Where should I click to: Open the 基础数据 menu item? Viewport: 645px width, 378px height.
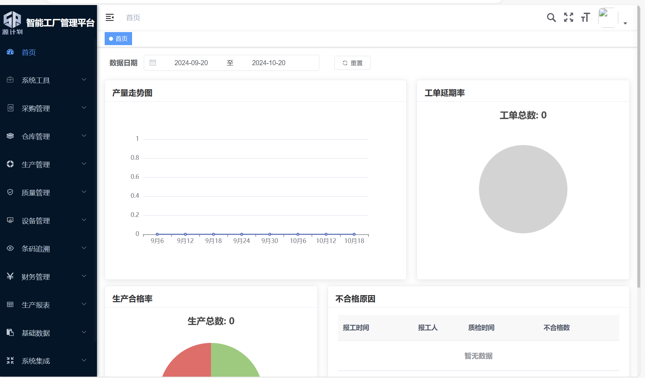click(48, 333)
